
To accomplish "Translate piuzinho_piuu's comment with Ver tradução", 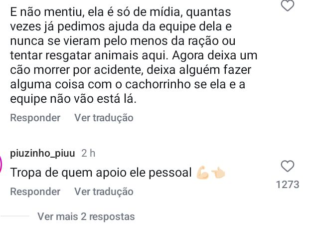I will coord(104,191).
